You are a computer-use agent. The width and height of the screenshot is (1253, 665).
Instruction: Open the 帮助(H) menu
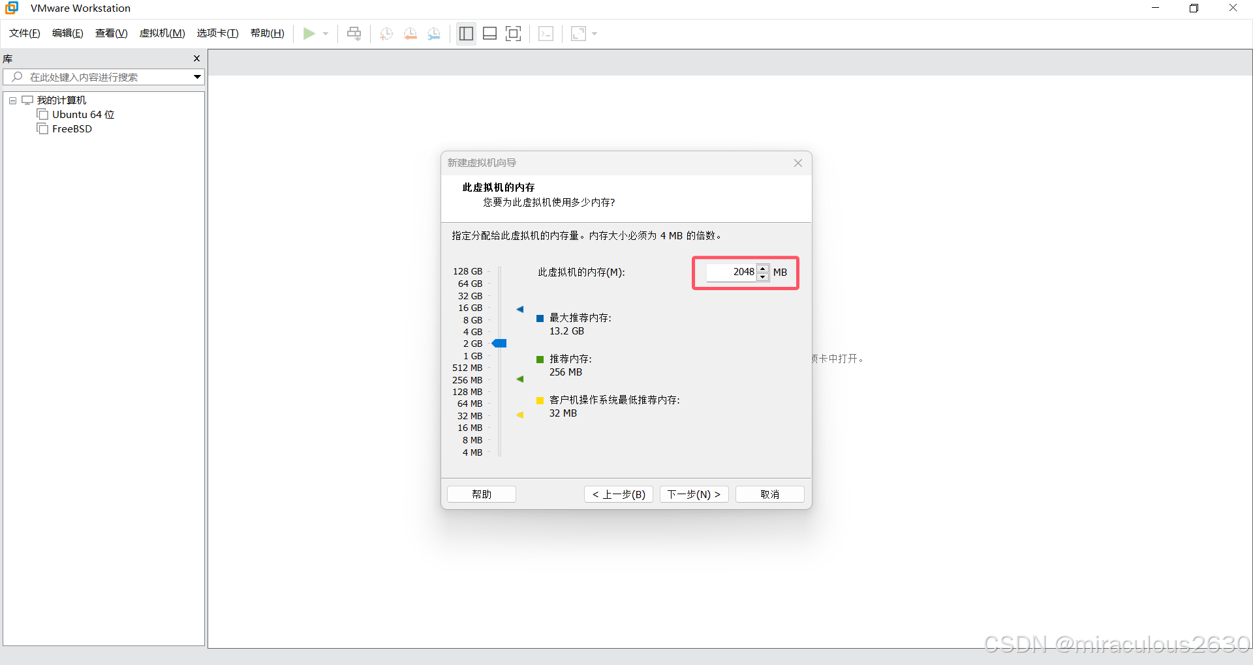[x=268, y=33]
